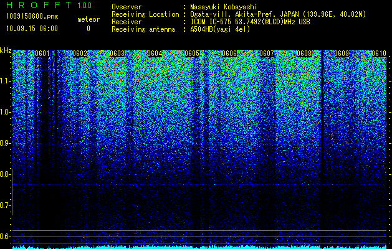Click the Ogata-vill. Akita-Pref. JAPAN location text
This screenshot has width=392, height=249.
point(278,14)
